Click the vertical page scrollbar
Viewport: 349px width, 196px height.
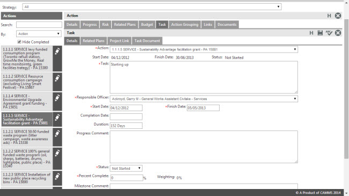[346, 89]
